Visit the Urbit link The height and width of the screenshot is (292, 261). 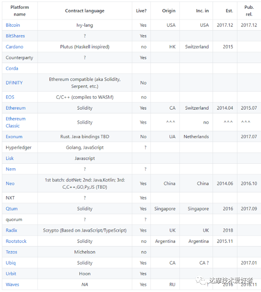click(11, 274)
